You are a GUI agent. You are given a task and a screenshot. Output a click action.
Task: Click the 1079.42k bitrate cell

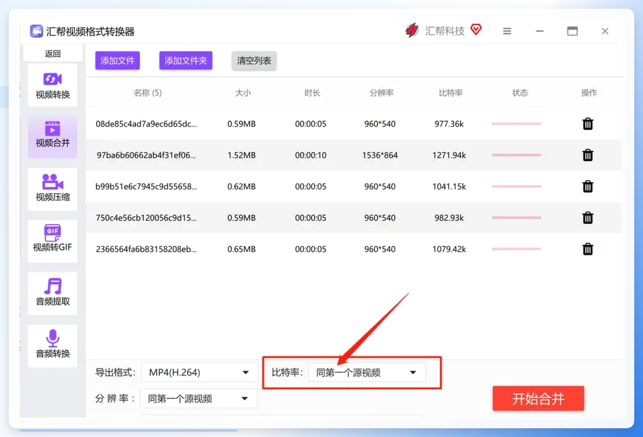pyautogui.click(x=449, y=249)
